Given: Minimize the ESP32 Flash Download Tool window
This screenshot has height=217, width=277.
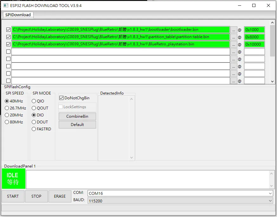Looking at the screenshot, I should (240, 5).
